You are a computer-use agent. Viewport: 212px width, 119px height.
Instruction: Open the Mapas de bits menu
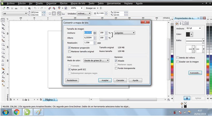(x=78, y=3)
